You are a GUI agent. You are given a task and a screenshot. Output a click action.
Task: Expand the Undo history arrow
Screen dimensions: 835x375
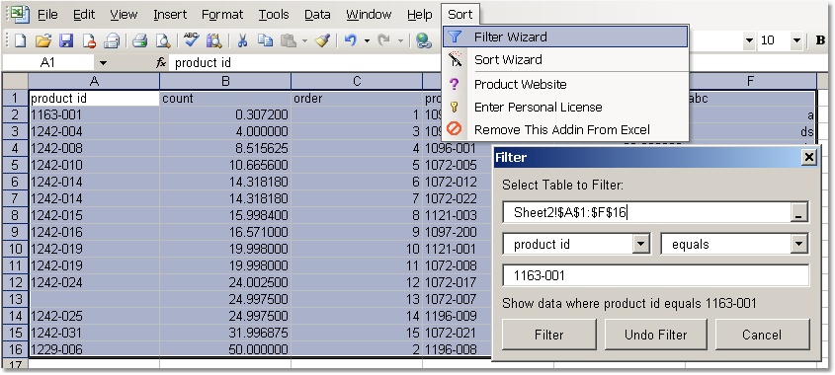tap(367, 41)
